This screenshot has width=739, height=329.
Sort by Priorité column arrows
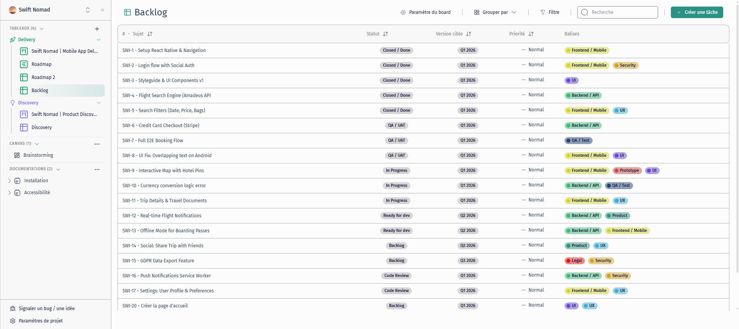pos(531,34)
